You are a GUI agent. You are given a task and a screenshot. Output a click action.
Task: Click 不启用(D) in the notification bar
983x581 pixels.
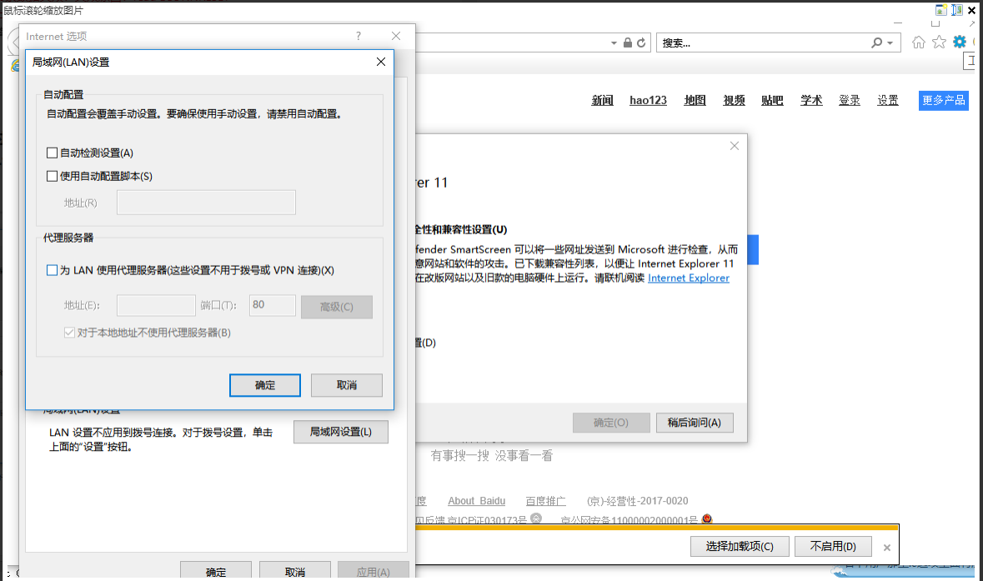(833, 547)
